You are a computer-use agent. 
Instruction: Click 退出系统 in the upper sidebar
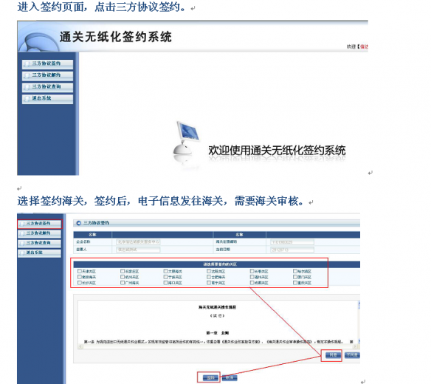click(47, 99)
